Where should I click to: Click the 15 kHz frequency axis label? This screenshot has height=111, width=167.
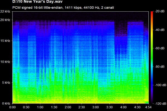(x=5, y=41)
